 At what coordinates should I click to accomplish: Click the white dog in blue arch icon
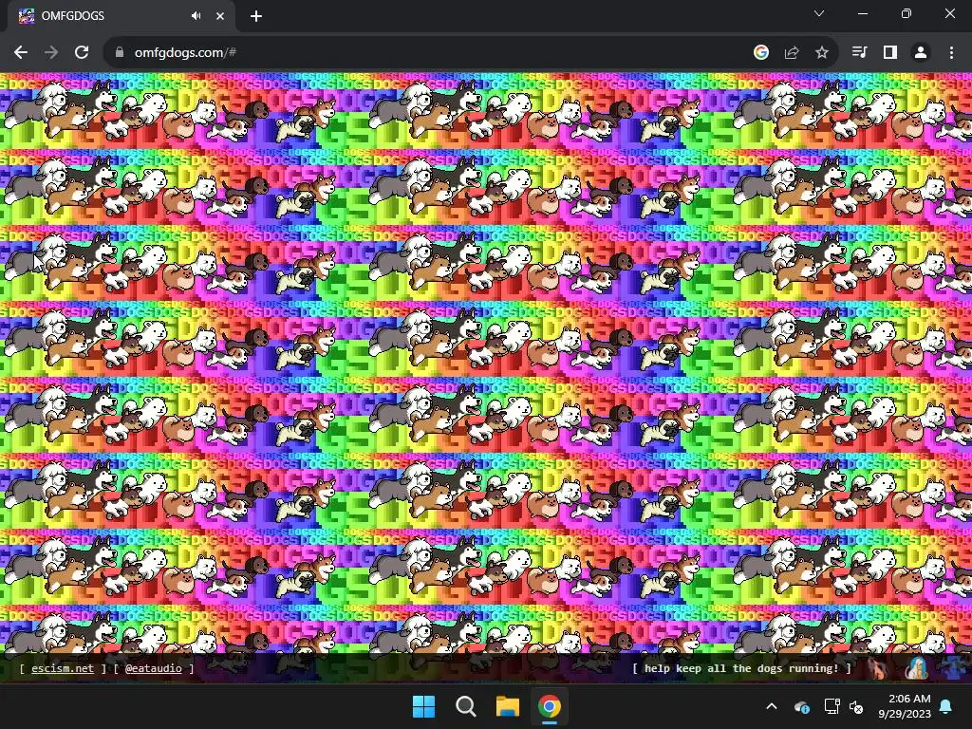(x=917, y=668)
